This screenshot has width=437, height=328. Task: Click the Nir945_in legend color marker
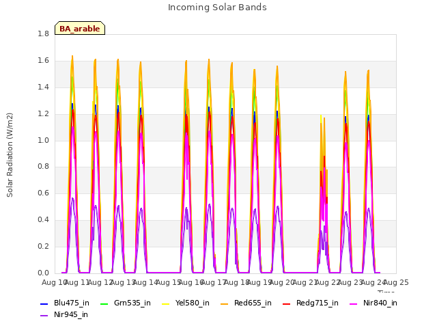click(x=44, y=316)
